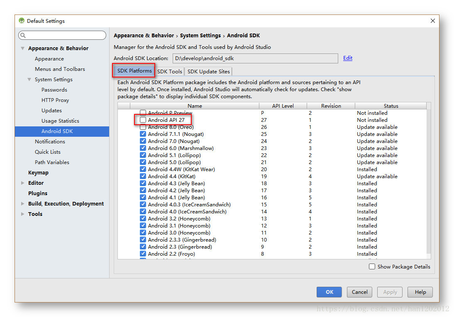
Task: Close the Default Settings dialog
Action: point(432,21)
